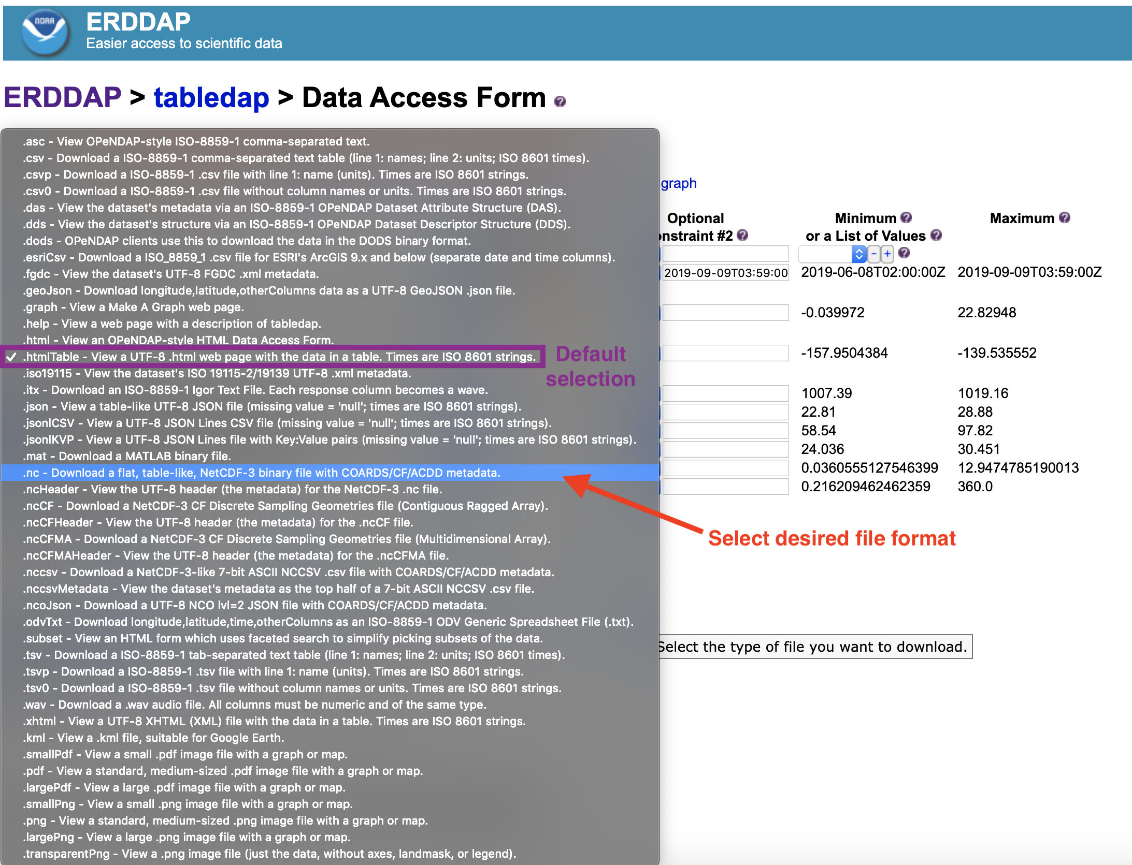
Task: Choose the .jsonlKVP Key:Value pairs option
Action: coord(329,439)
